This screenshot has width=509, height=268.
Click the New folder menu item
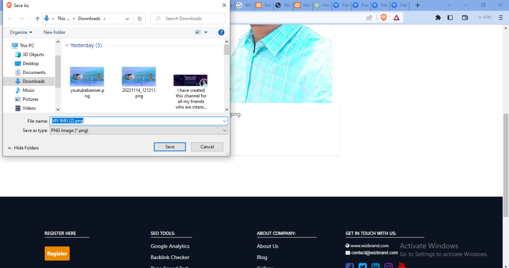click(x=55, y=32)
